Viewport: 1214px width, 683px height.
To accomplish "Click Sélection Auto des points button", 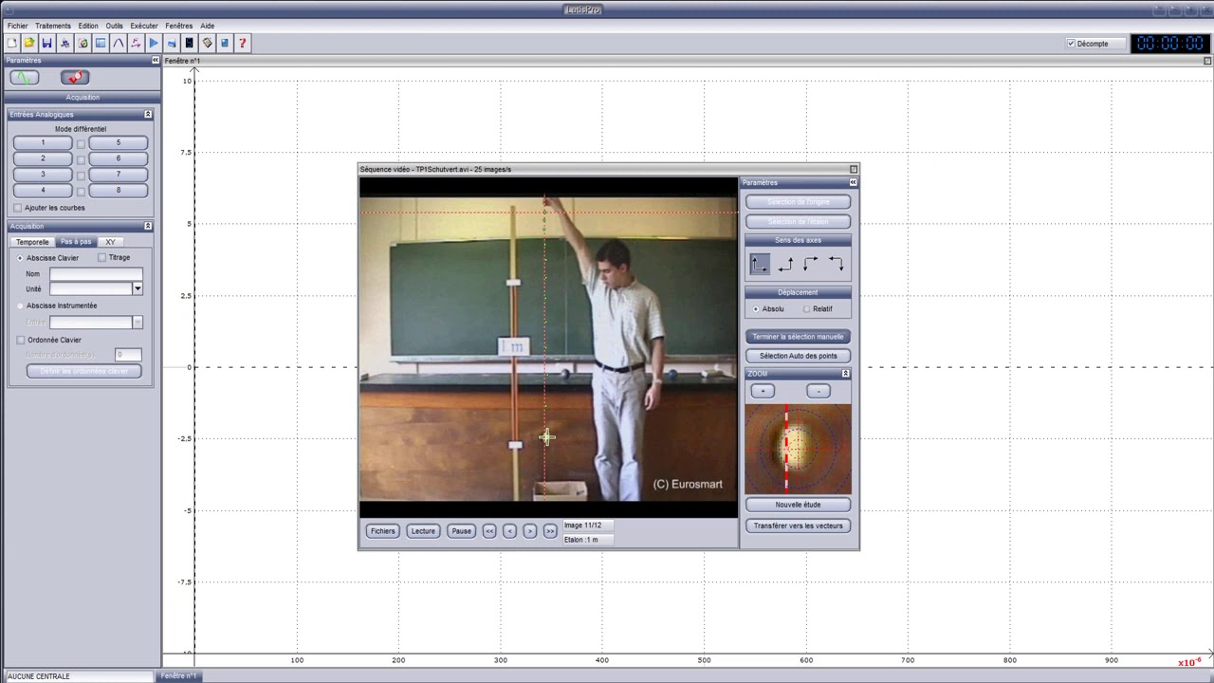I will (x=798, y=356).
